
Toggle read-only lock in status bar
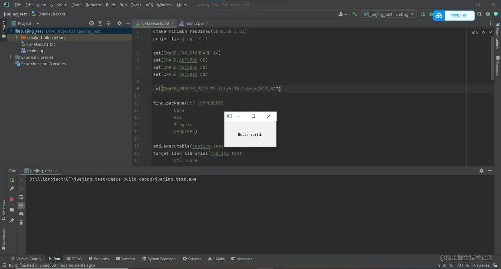[x=495, y=265]
